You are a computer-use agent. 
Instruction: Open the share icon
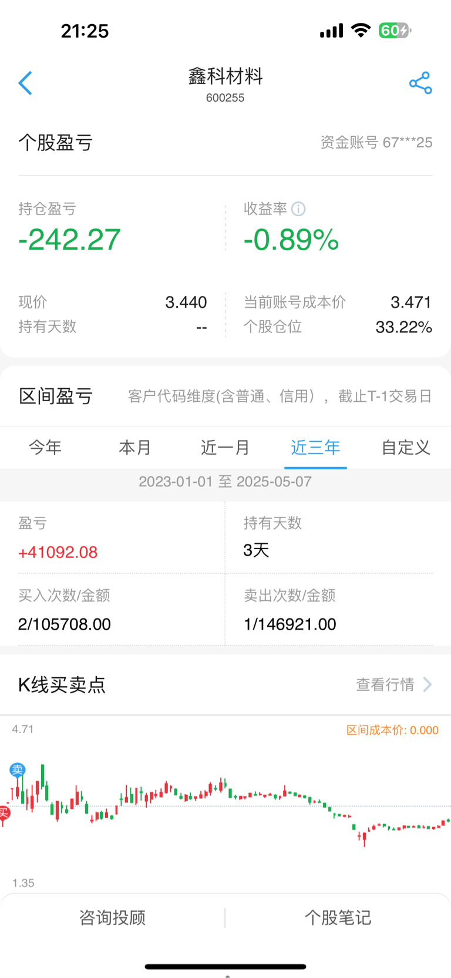click(x=420, y=83)
